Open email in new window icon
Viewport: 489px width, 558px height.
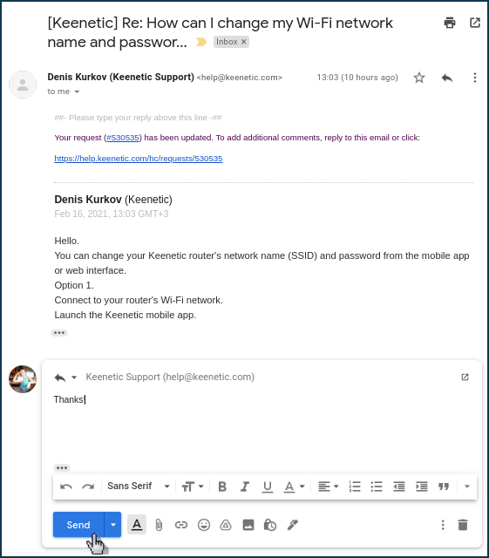[x=475, y=23]
